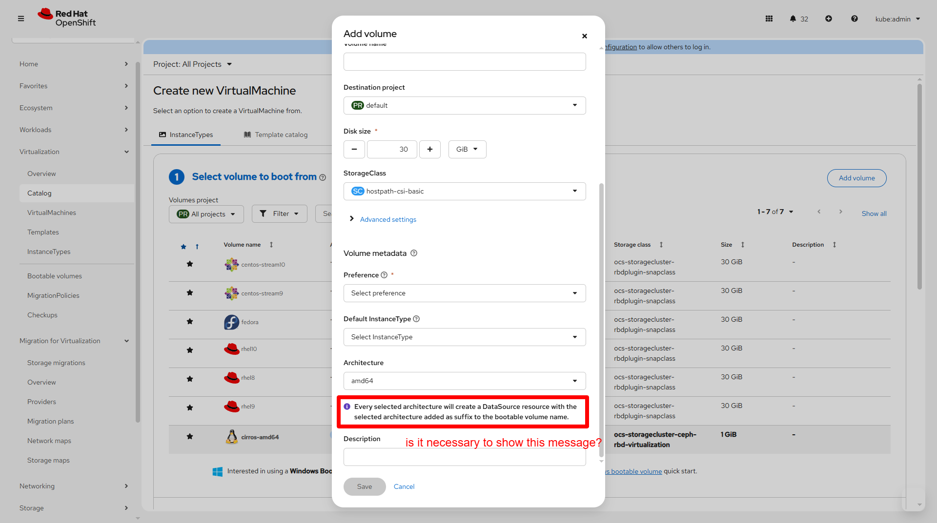Image resolution: width=937 pixels, height=523 pixels.
Task: Open the Filter dropdown
Action: point(280,214)
